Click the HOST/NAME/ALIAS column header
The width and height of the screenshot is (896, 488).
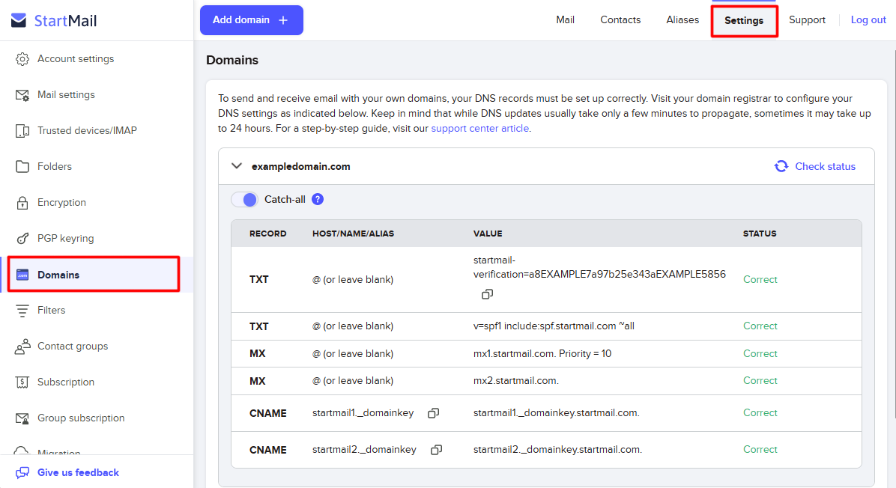pyautogui.click(x=353, y=234)
